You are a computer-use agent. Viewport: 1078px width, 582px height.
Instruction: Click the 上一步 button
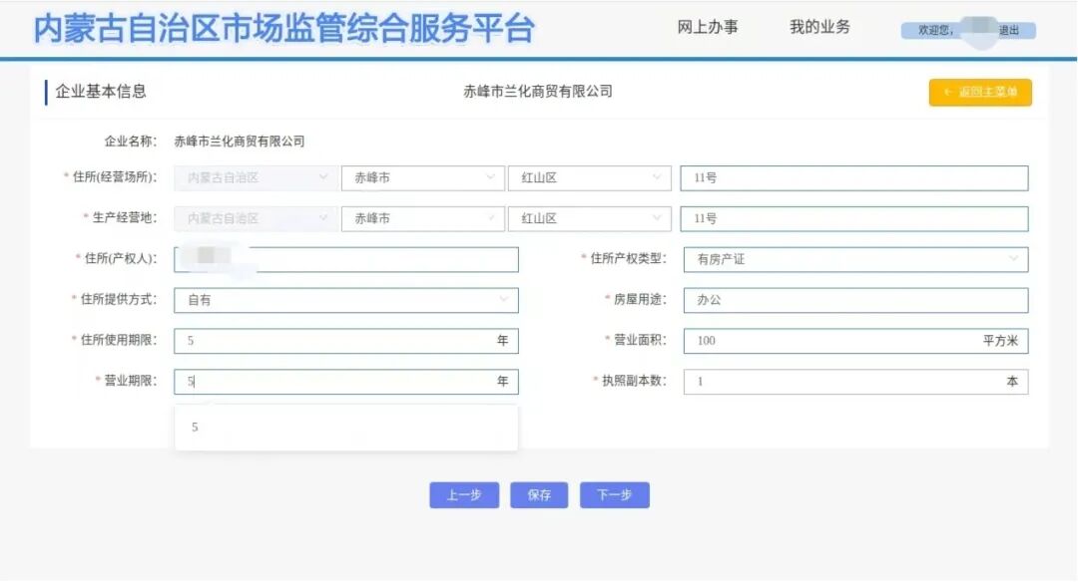point(463,495)
